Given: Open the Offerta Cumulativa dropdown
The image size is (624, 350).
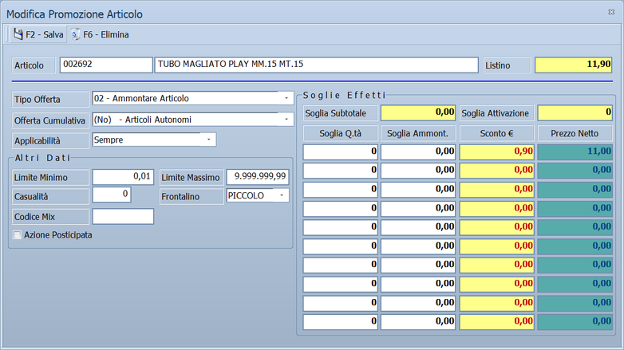Looking at the screenshot, I should click(286, 120).
